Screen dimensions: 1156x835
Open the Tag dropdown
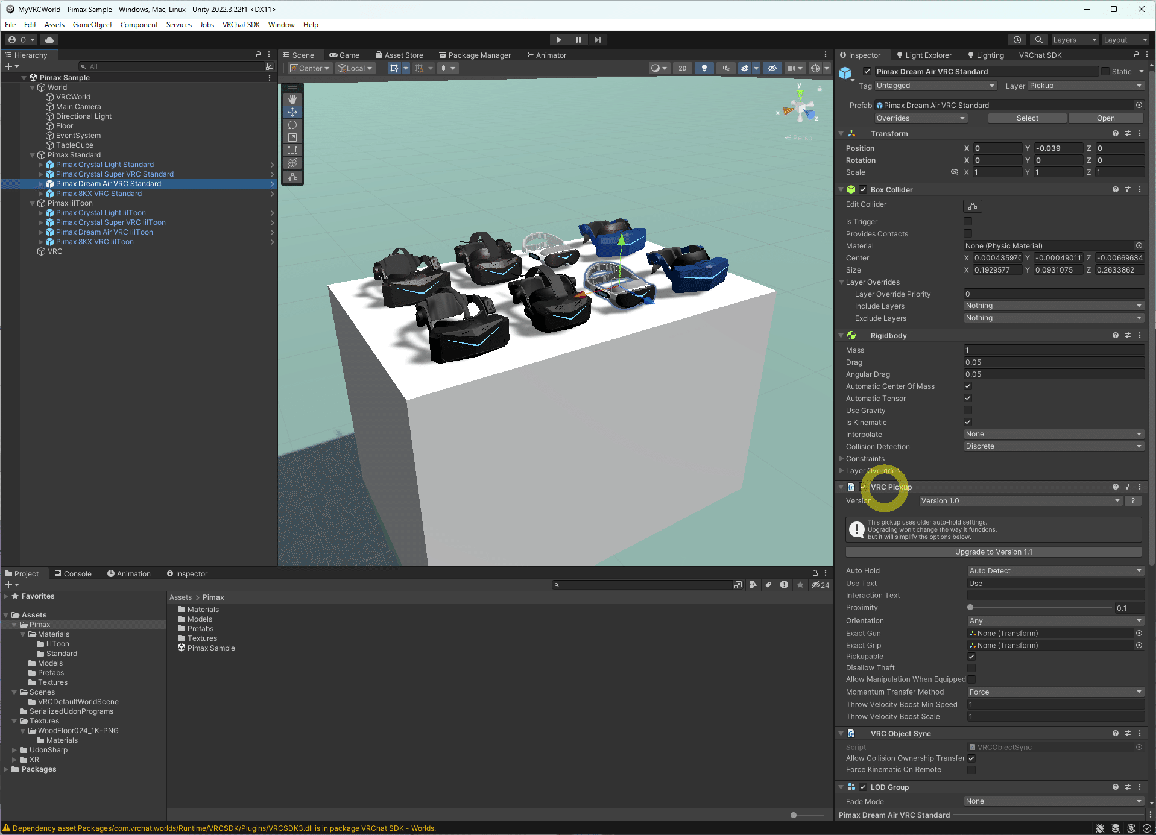[x=935, y=86]
